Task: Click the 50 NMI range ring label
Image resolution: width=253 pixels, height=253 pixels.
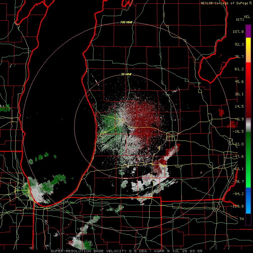Action: (126, 74)
